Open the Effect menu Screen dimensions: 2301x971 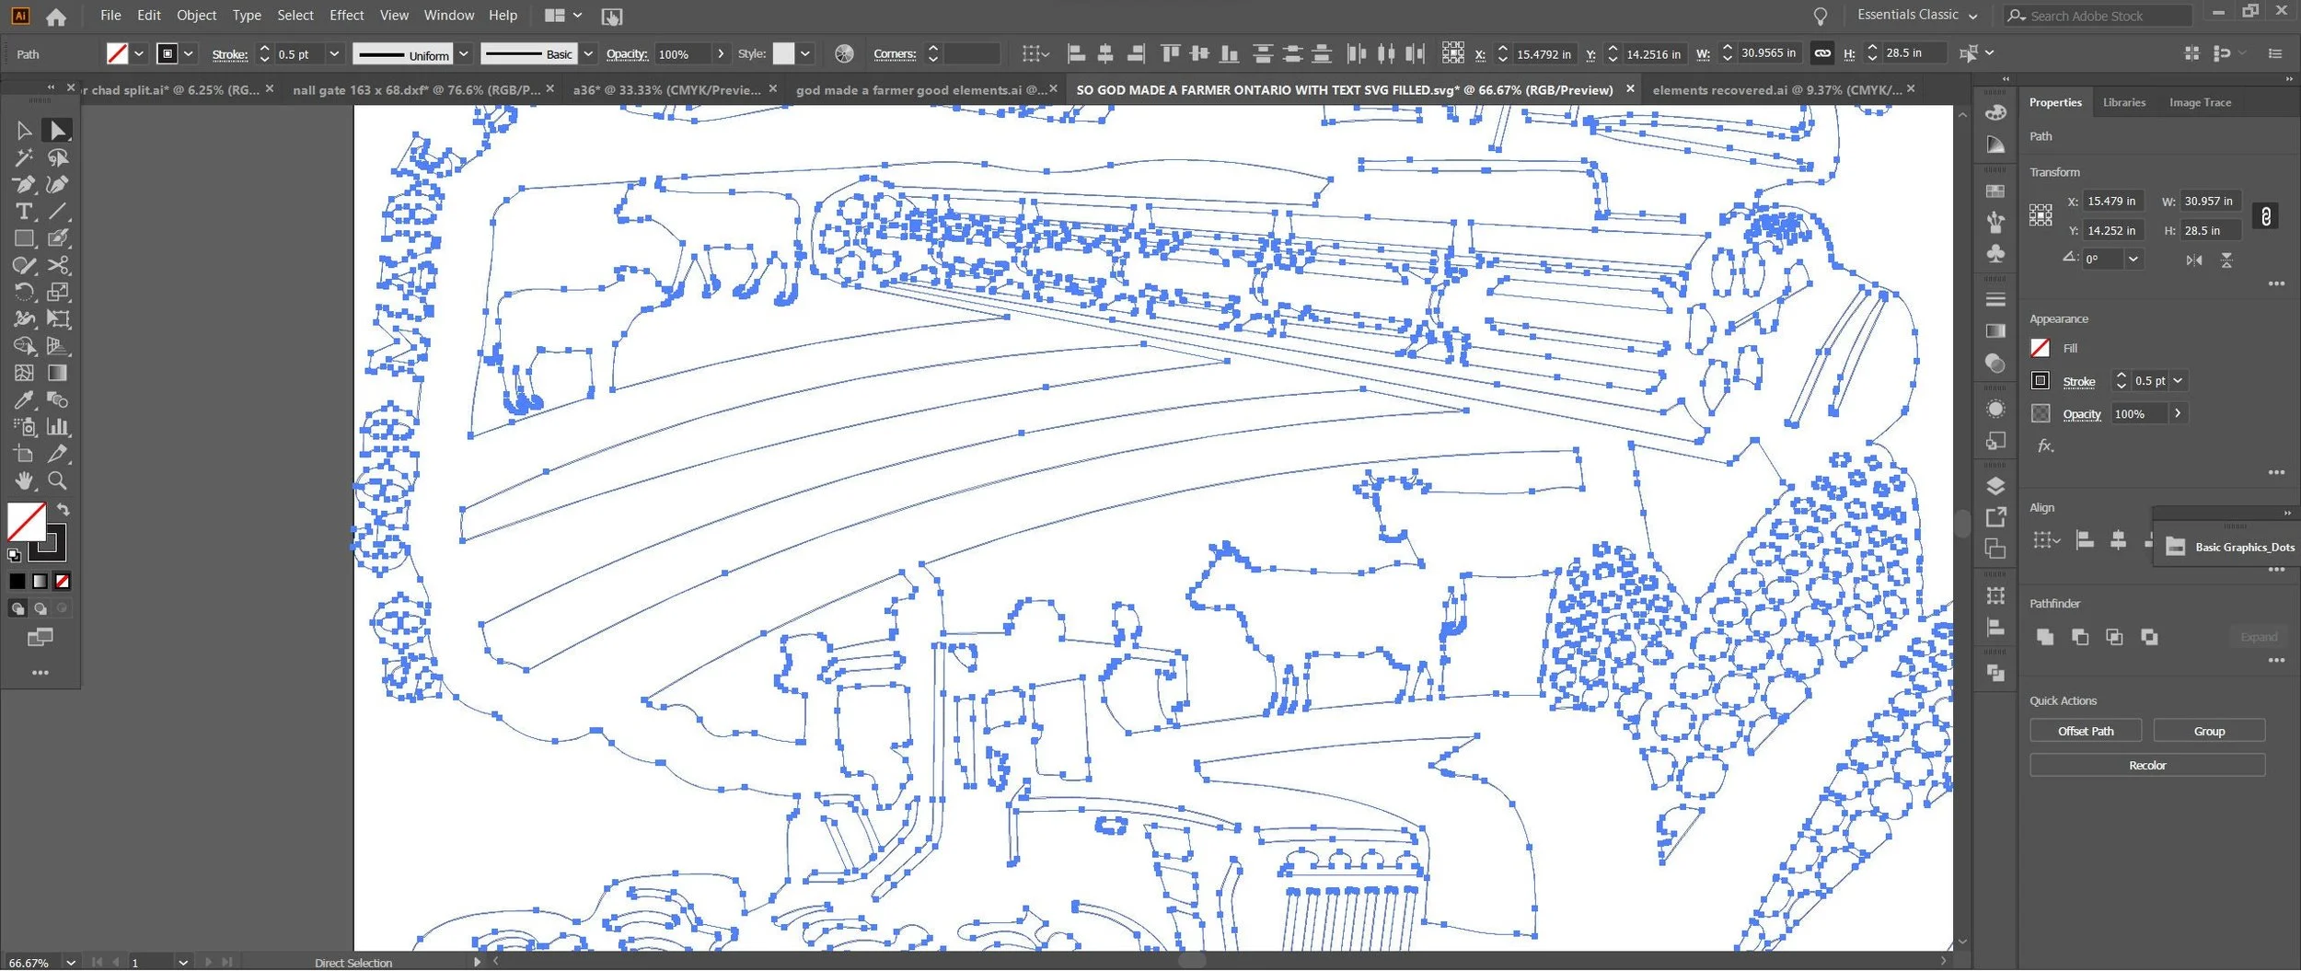pyautogui.click(x=346, y=16)
